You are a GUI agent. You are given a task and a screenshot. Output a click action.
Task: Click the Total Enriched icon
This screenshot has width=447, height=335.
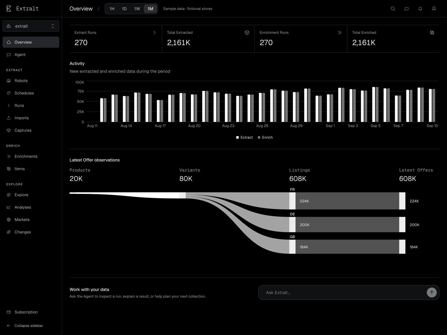[432, 33]
